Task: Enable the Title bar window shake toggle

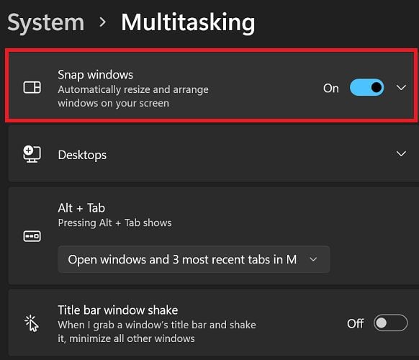Action: (x=390, y=323)
